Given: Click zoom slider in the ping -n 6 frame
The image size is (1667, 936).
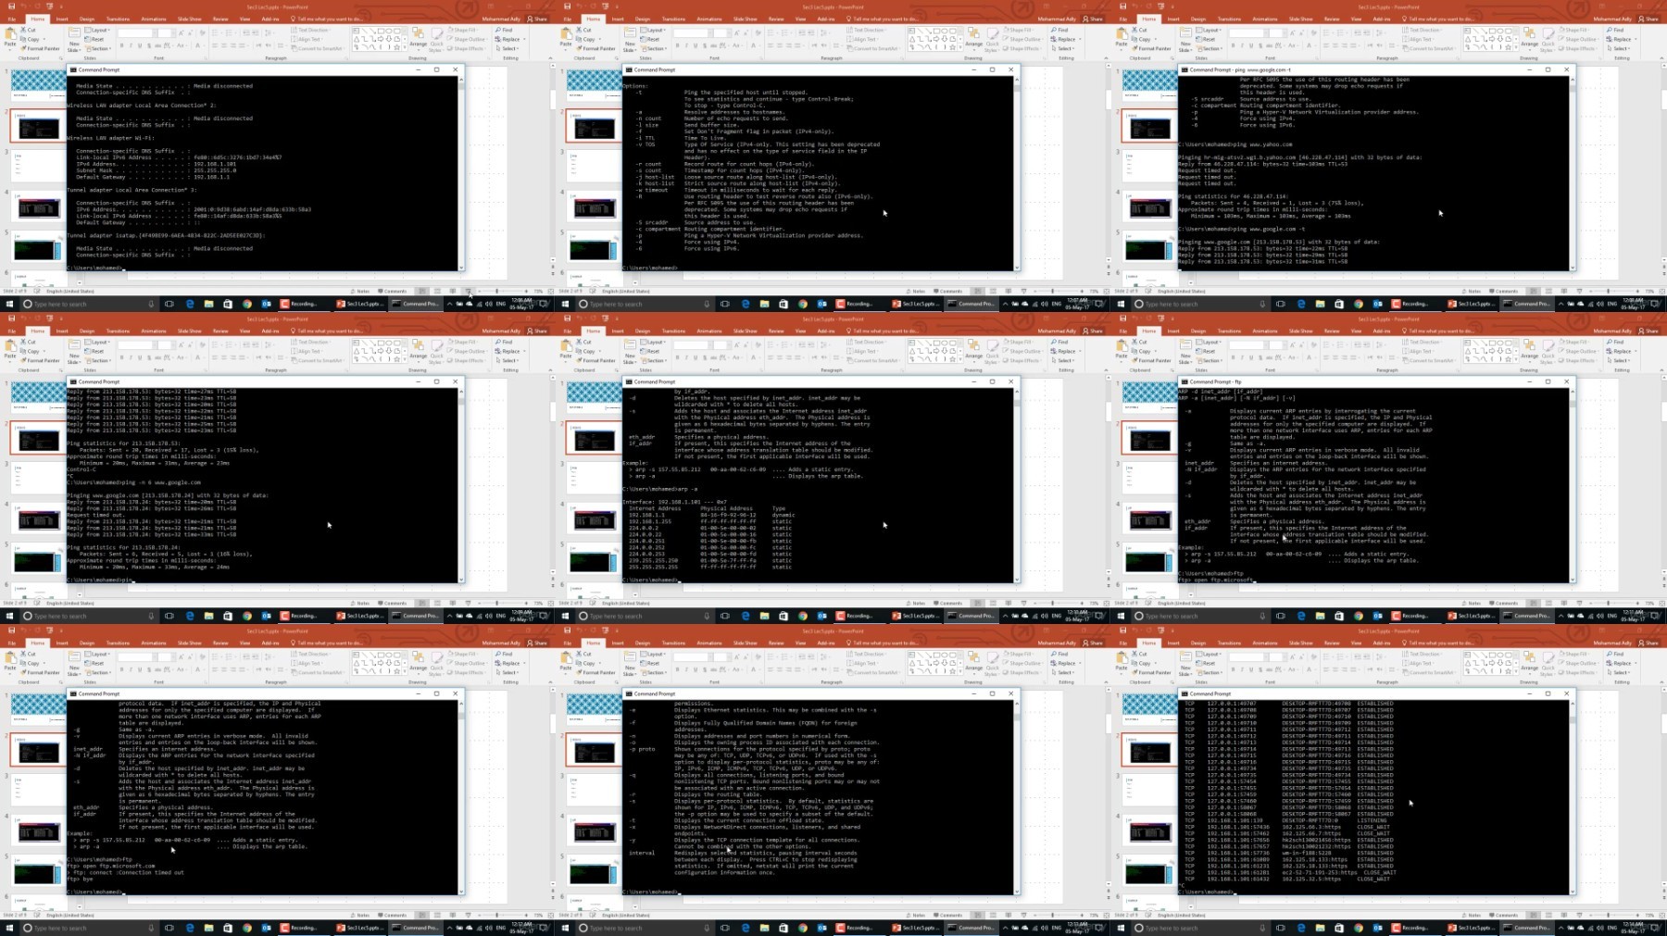Looking at the screenshot, I should 498,603.
